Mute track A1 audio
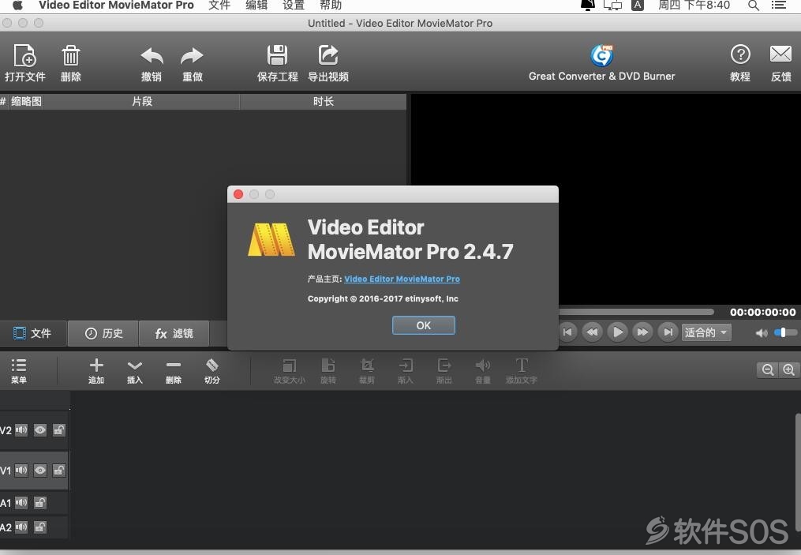The width and height of the screenshot is (801, 555). point(21,503)
